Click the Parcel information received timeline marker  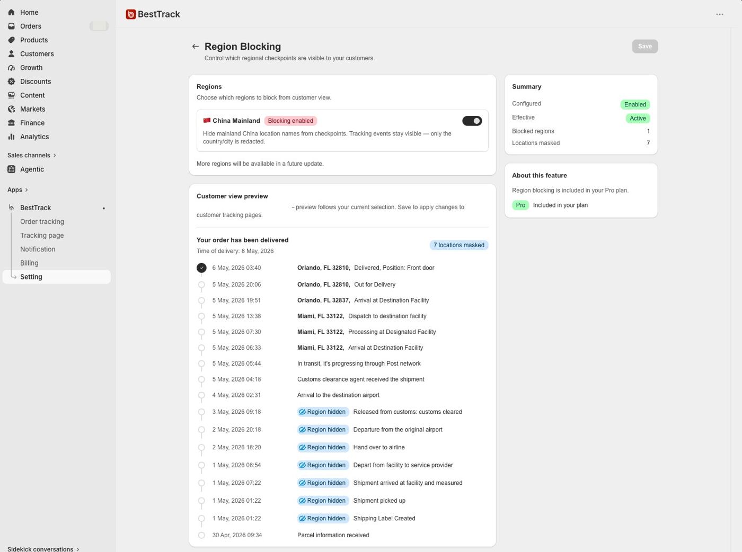pyautogui.click(x=201, y=535)
